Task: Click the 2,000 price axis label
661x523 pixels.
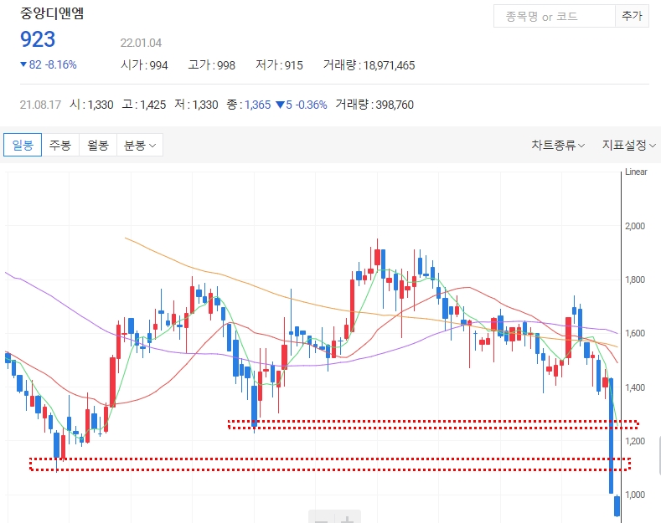Action: [635, 226]
